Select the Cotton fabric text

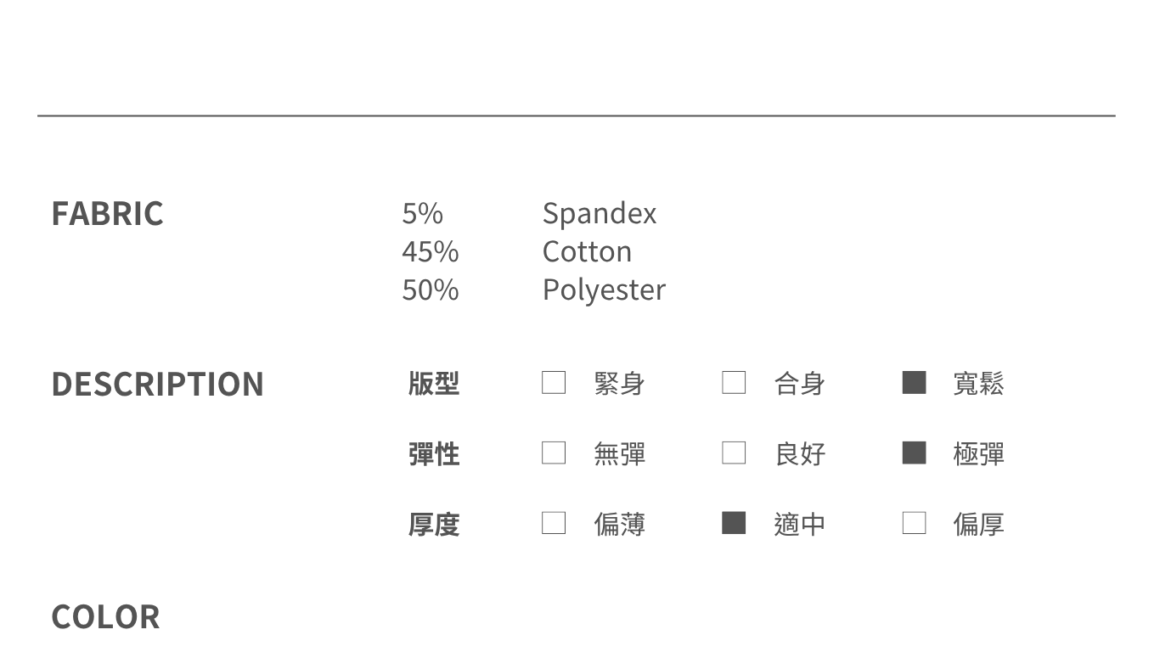point(587,251)
